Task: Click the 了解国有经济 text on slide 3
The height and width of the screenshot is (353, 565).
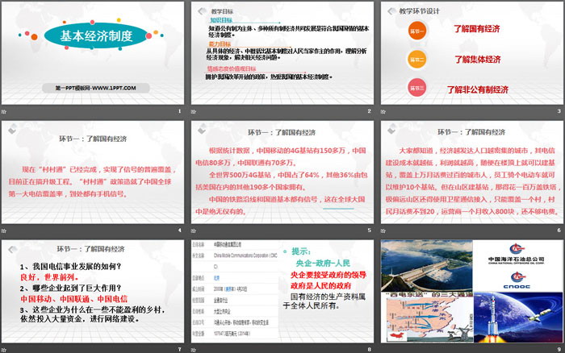Action: pyautogui.click(x=475, y=32)
